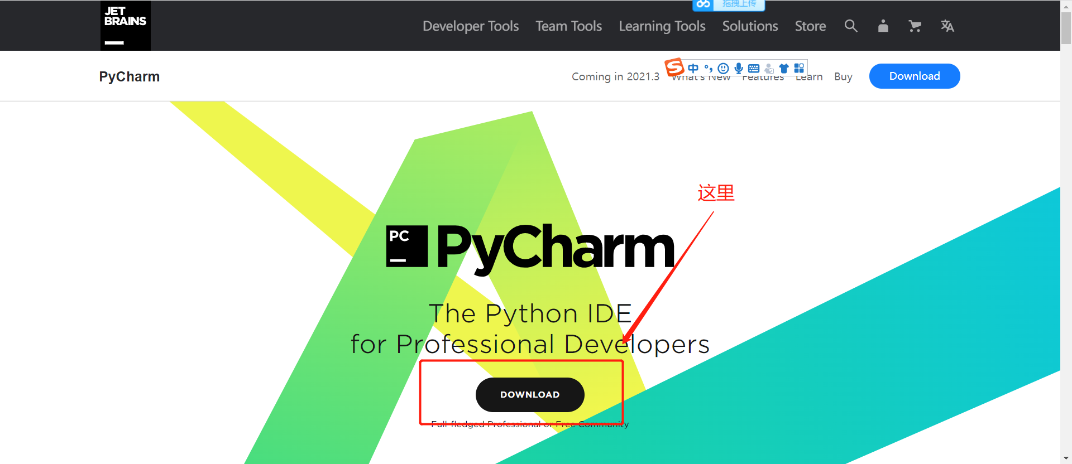Open the Store menu

[811, 26]
